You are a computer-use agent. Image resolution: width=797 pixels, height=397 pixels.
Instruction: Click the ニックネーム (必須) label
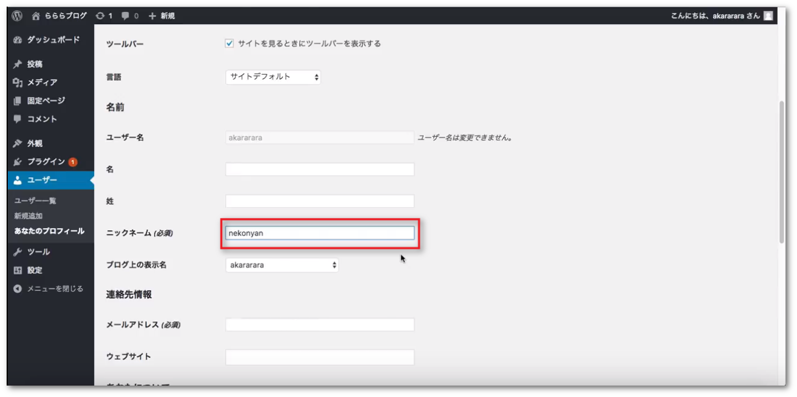click(139, 233)
